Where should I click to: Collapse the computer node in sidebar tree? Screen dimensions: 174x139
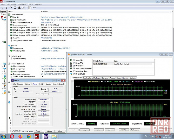point(2,20)
